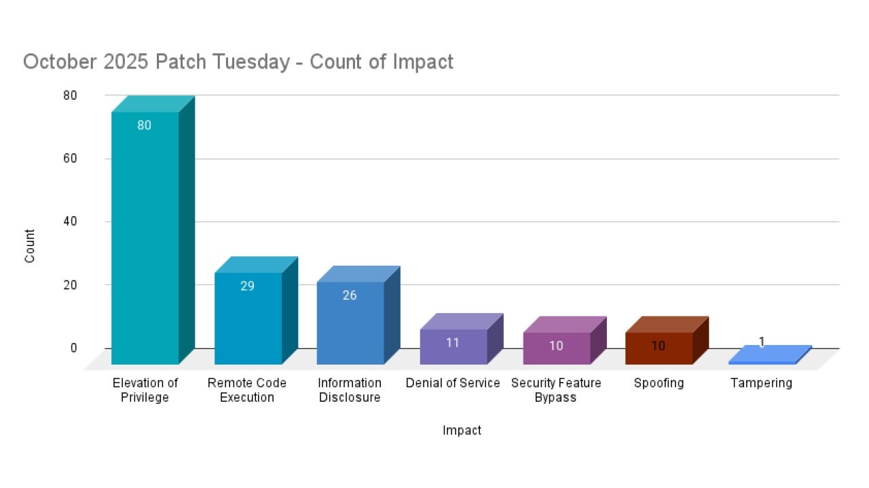The image size is (869, 488).
Task: Click the chart title text
Action: click(x=238, y=62)
